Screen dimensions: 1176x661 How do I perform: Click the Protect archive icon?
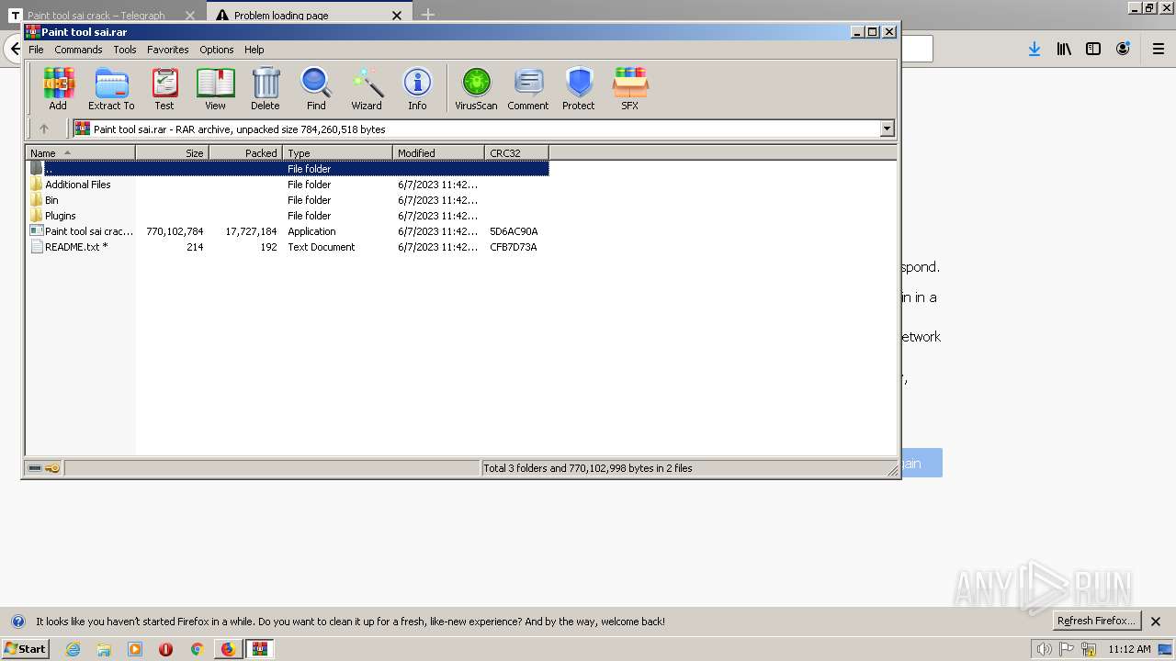pos(579,89)
